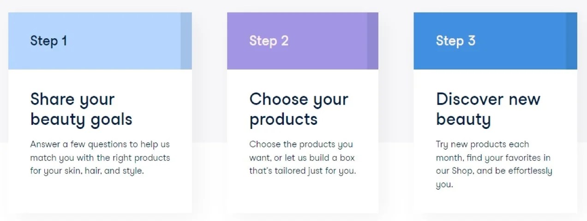
Task: Click the darker strip on Step 1 header
Action: [x=186, y=41]
